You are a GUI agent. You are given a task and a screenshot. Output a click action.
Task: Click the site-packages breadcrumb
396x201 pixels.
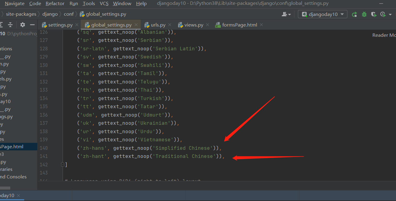21,14
